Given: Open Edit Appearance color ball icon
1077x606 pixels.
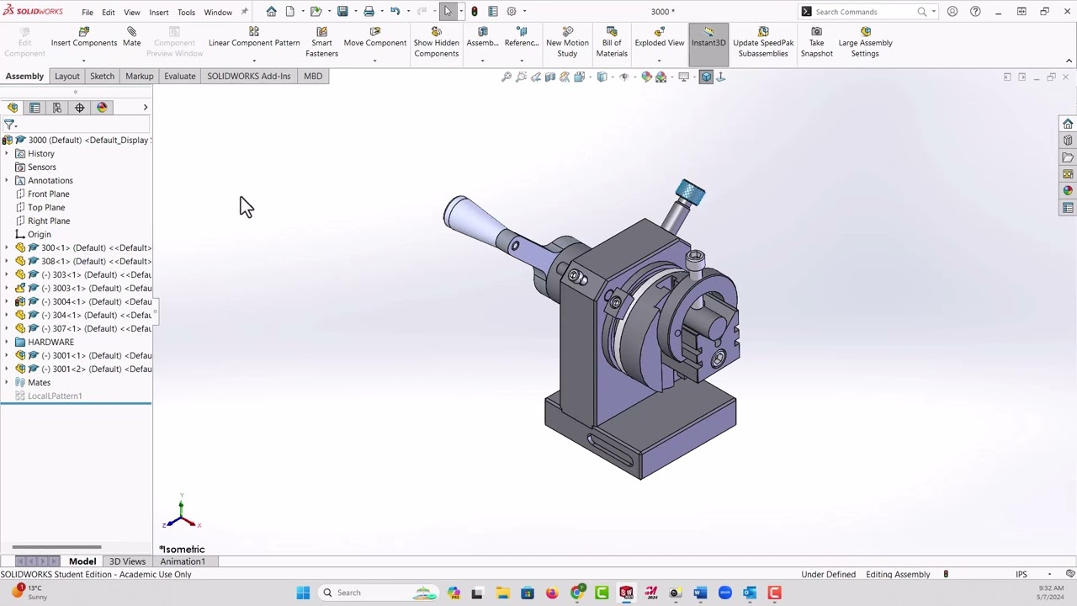Looking at the screenshot, I should 646,77.
